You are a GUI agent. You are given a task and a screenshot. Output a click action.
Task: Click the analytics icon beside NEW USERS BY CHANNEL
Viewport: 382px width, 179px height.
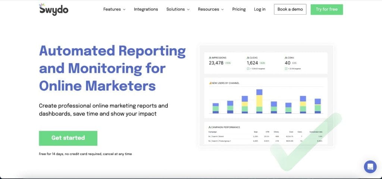tap(210, 83)
